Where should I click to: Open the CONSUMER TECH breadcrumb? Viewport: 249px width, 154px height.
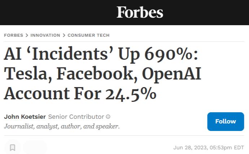click(88, 35)
